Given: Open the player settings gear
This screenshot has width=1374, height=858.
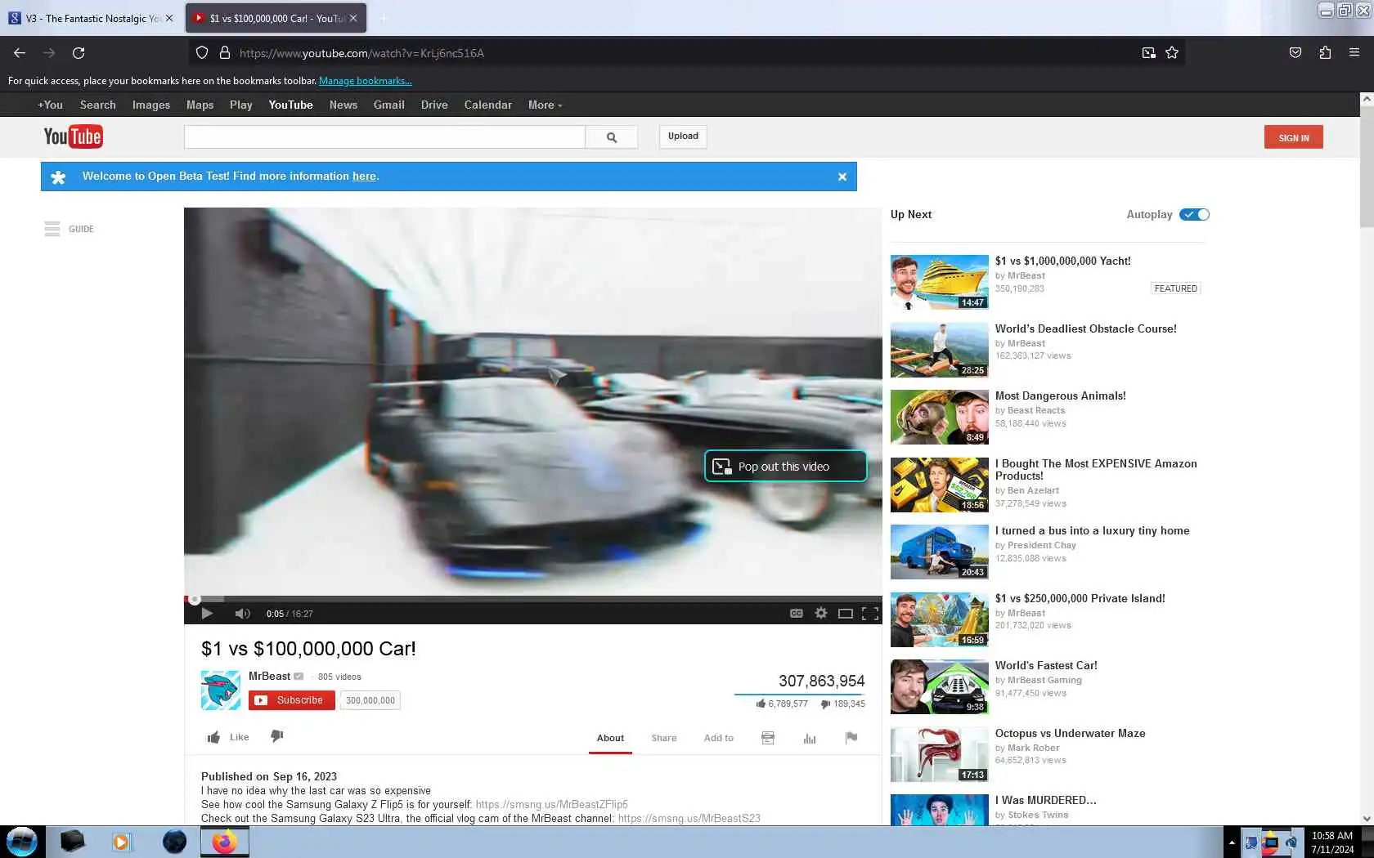Looking at the screenshot, I should click(x=821, y=613).
